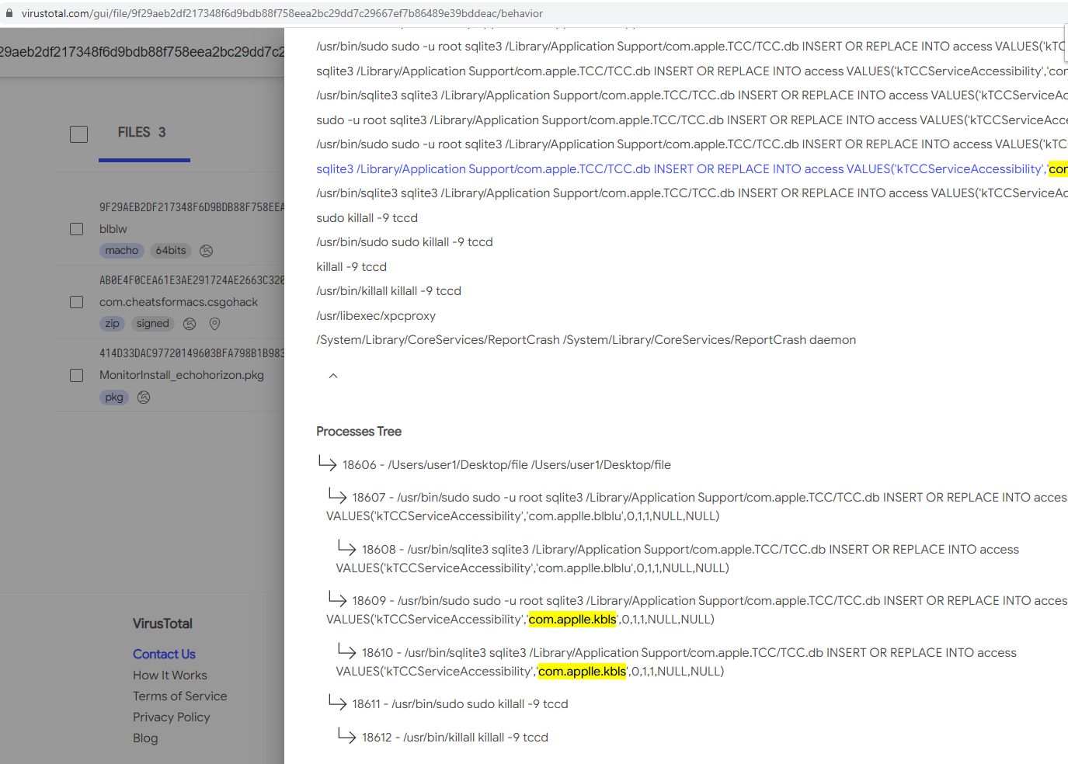Image resolution: width=1068 pixels, height=764 pixels.
Task: Click the VirusTotal footer heading
Action: coord(162,623)
